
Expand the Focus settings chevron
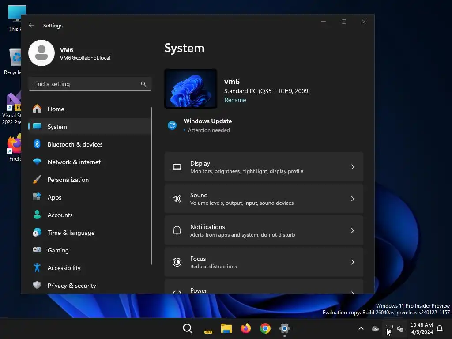[x=353, y=262]
